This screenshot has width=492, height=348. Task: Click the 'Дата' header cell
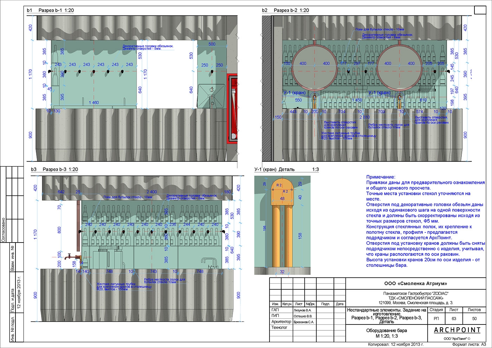(x=339, y=304)
